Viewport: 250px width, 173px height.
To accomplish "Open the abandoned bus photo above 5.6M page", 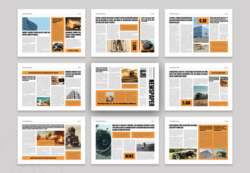I will click(201, 96).
